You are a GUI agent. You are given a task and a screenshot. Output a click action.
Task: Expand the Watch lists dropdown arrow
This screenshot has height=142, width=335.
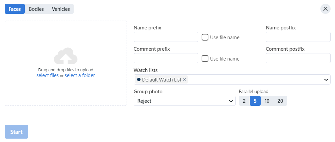click(326, 80)
